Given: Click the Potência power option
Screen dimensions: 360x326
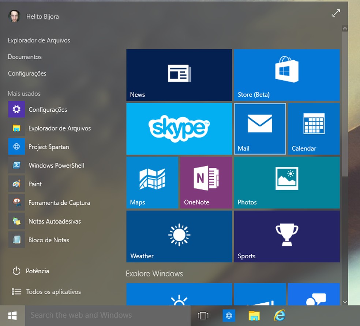Looking at the screenshot, I should pyautogui.click(x=38, y=271).
